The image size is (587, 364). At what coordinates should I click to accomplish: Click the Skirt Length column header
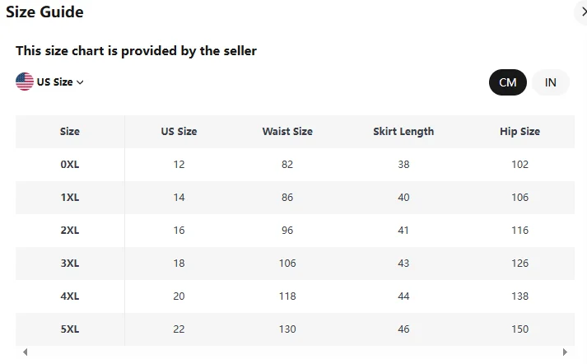tap(403, 132)
